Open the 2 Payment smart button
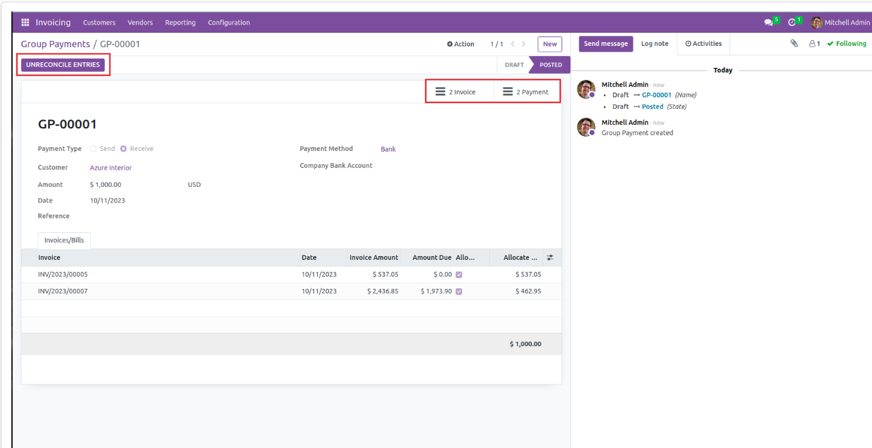872x448 pixels. coord(526,92)
